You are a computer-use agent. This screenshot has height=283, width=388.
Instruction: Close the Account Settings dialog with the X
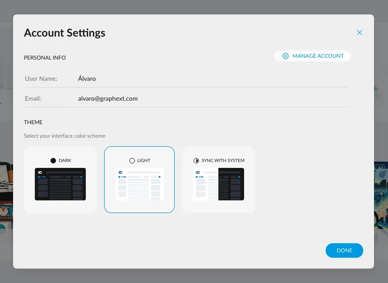(x=360, y=32)
